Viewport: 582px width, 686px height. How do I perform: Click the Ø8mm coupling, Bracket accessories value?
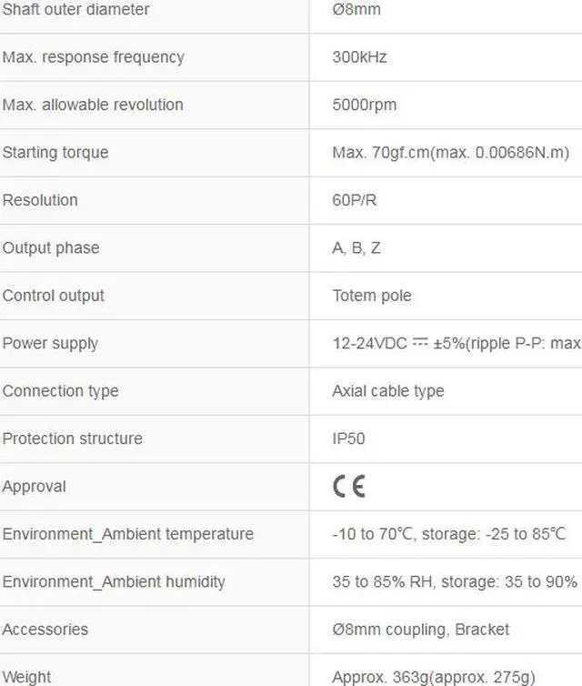click(x=420, y=630)
